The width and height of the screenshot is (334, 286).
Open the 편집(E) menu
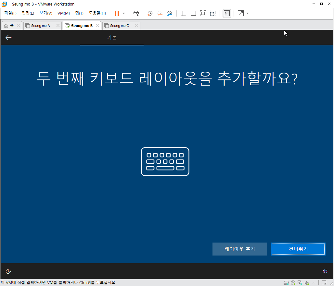(28, 13)
